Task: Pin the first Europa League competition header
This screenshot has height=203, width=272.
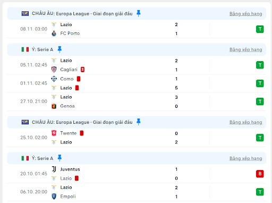Action: point(139,13)
